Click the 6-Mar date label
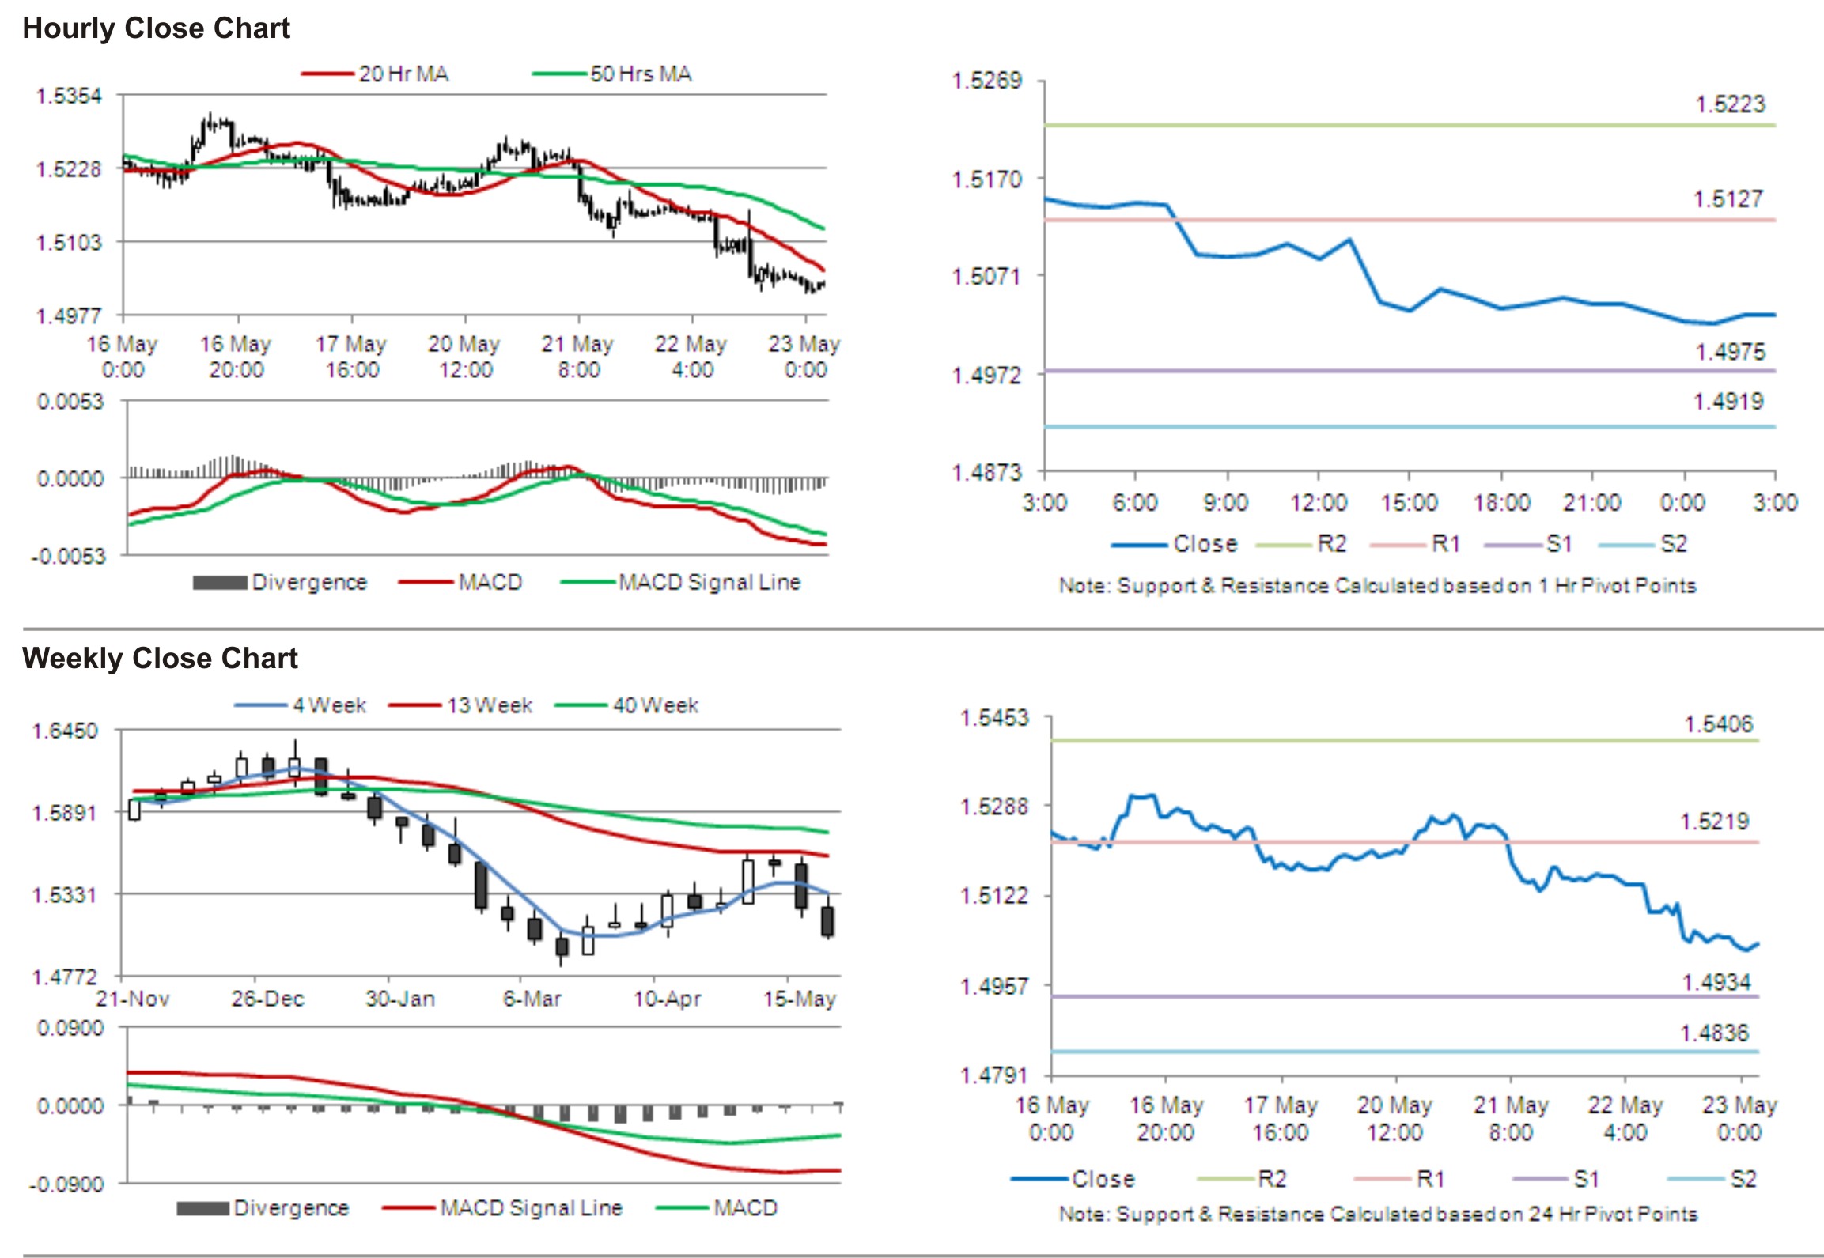This screenshot has width=1824, height=1258. coord(532,999)
